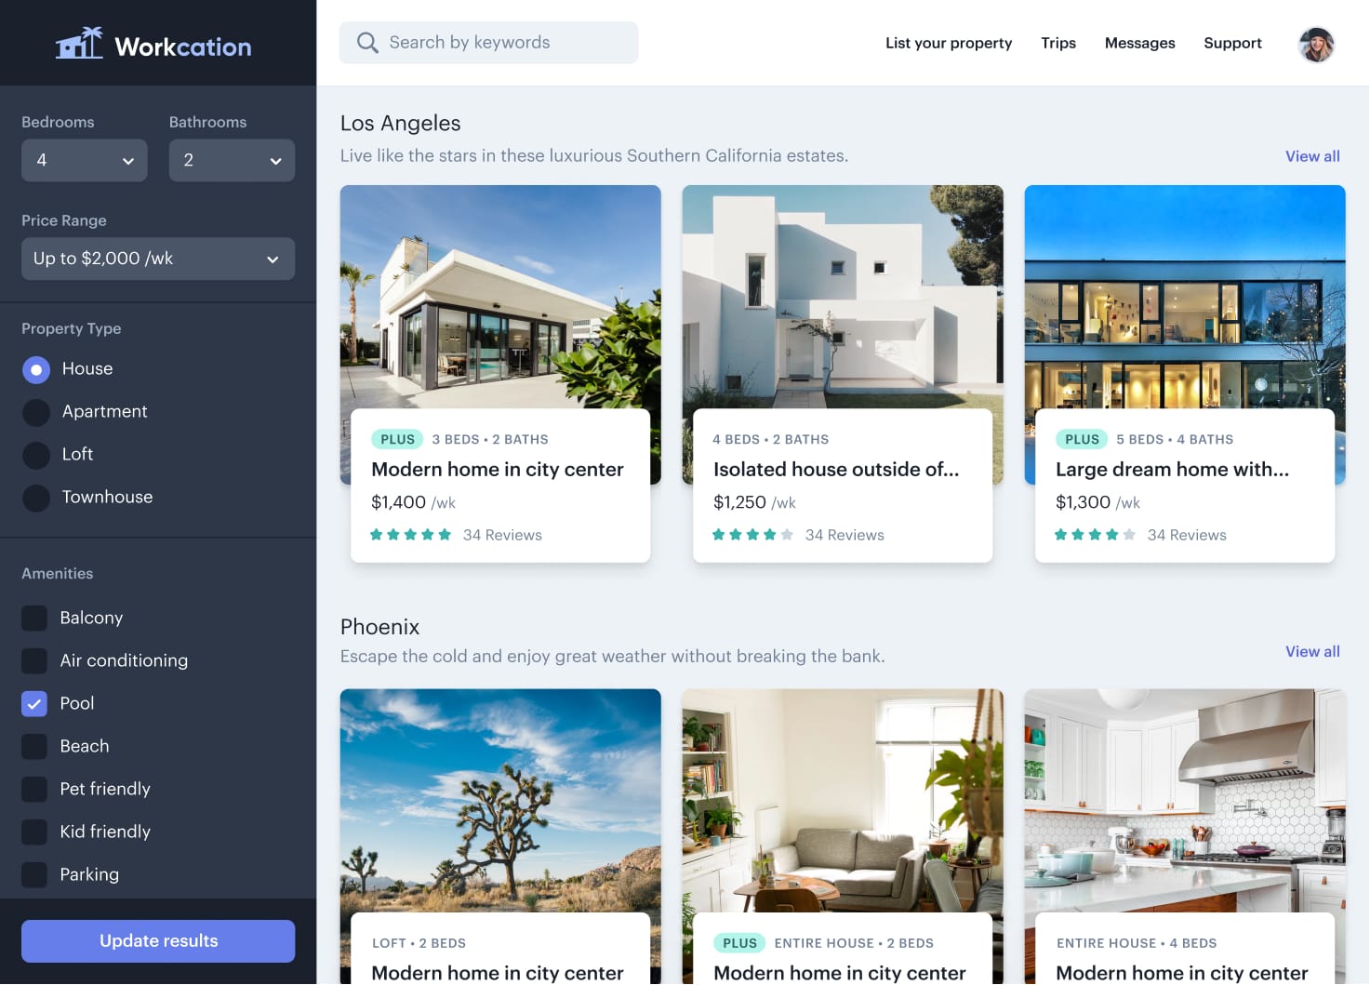Viewport: 1370px width, 985px height.
Task: Open the Trips page
Action: (x=1057, y=43)
